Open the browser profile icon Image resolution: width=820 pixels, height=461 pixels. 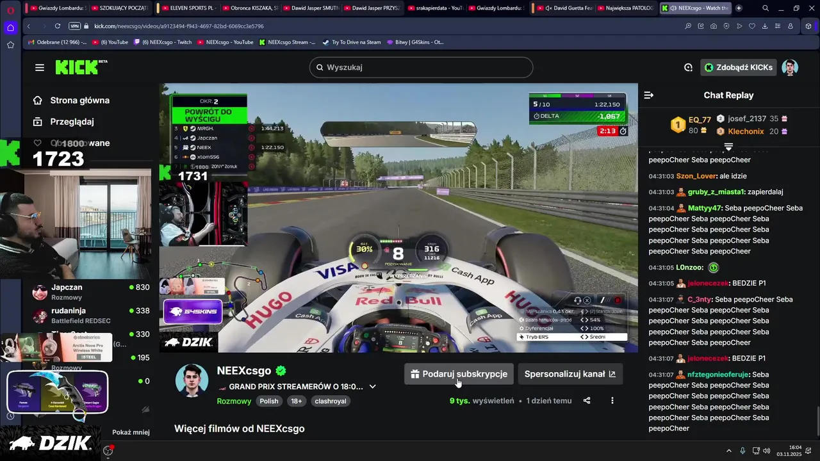[x=791, y=26]
